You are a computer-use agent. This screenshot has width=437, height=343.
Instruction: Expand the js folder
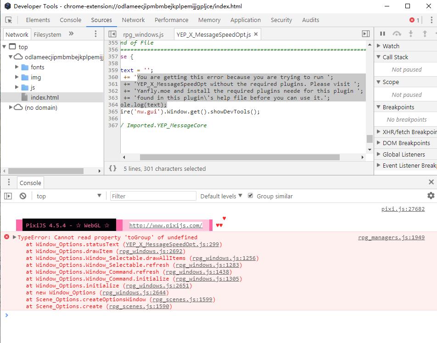17,87
